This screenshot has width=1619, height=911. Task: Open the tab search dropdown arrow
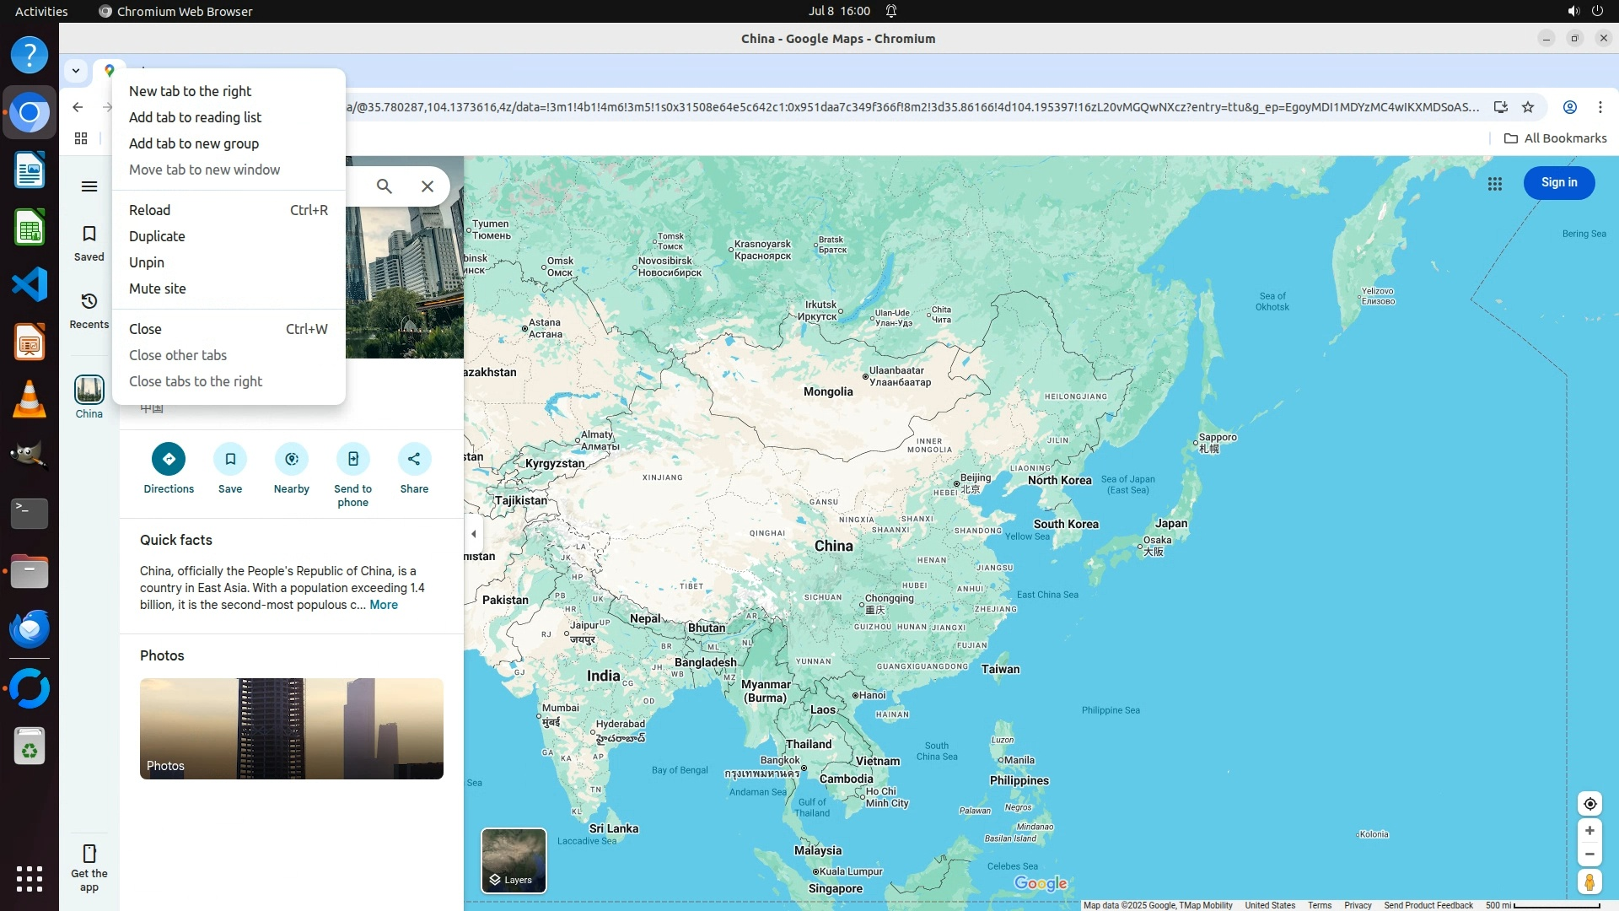pyautogui.click(x=76, y=71)
